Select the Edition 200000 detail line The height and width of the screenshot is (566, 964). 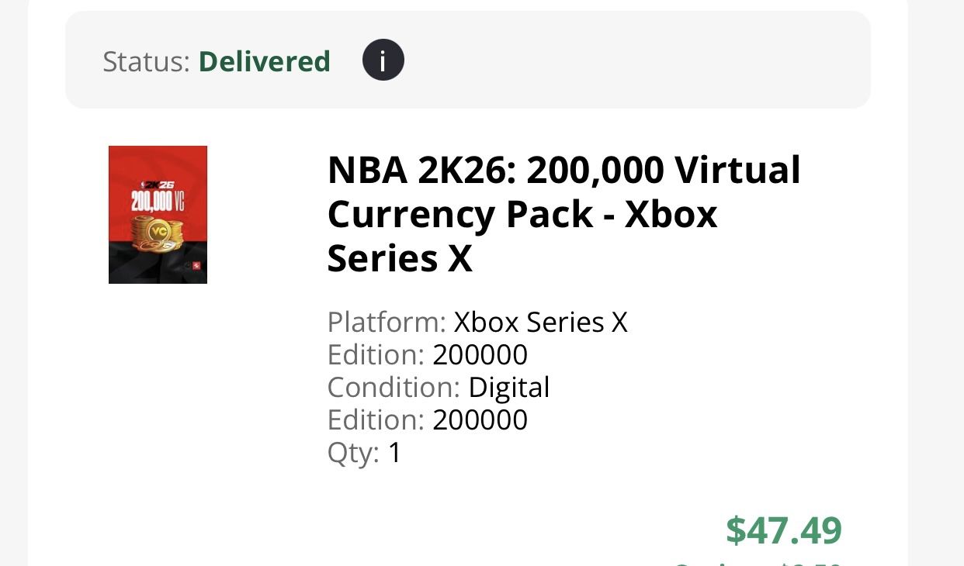coord(428,354)
